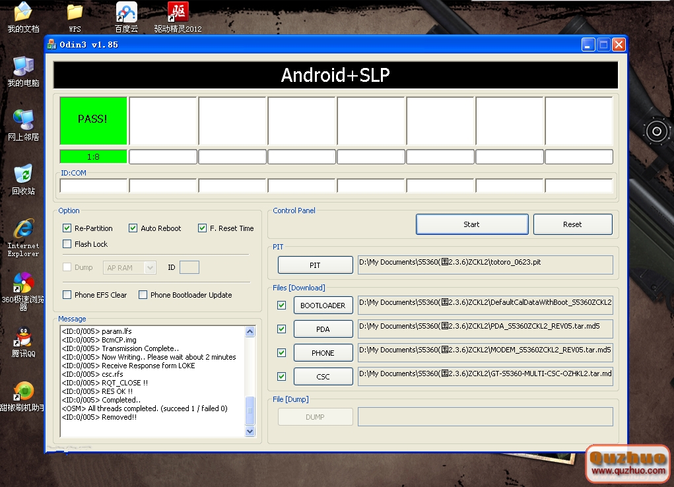The width and height of the screenshot is (674, 487).
Task: Click the PIT file button
Action: point(315,265)
